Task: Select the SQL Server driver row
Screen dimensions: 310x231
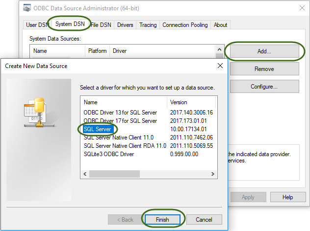Action: pyautogui.click(x=98, y=129)
